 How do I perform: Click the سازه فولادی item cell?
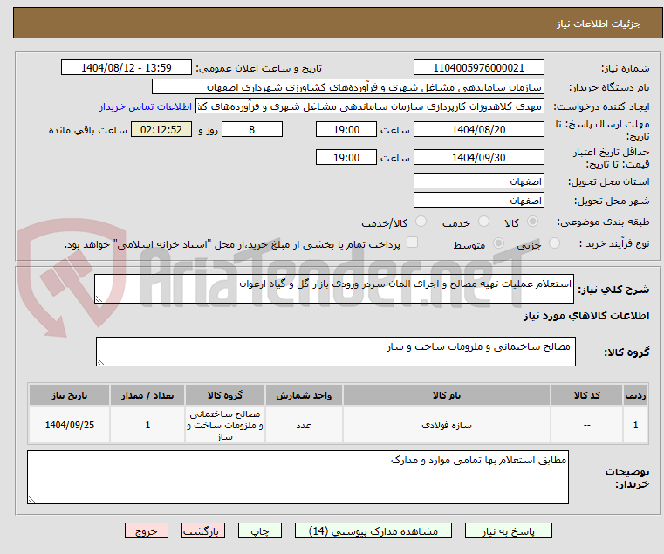tap(447, 425)
